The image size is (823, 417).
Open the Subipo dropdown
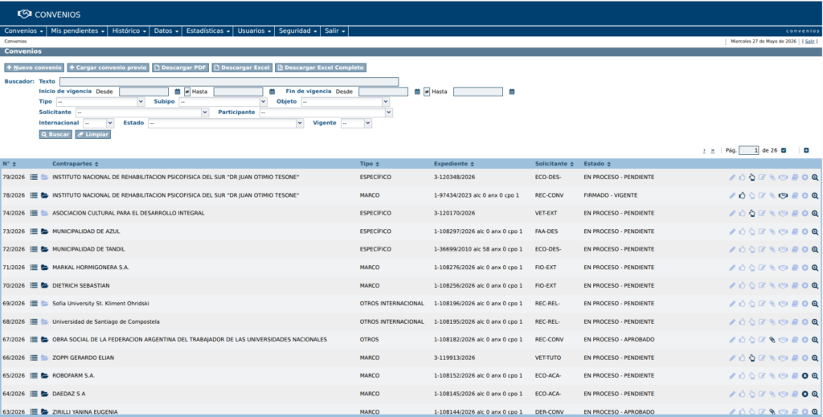pyautogui.click(x=223, y=102)
